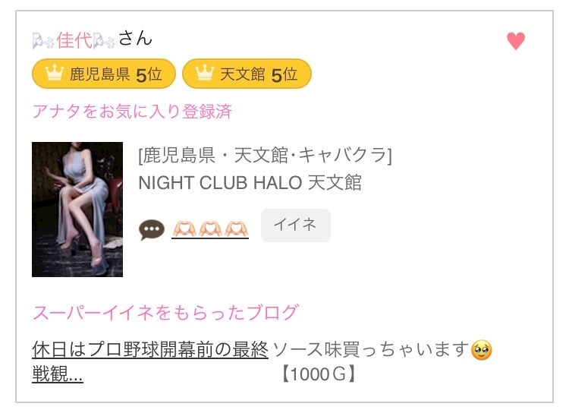
Task: Click the wing emoji before 佳代
Action: pyautogui.click(x=43, y=40)
